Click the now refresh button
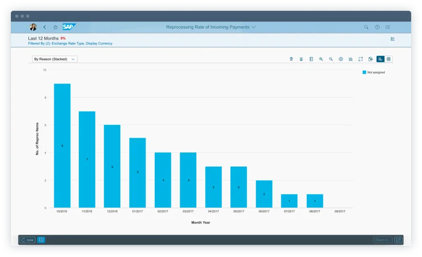Viewport: 422px width, 257px height. point(27,240)
